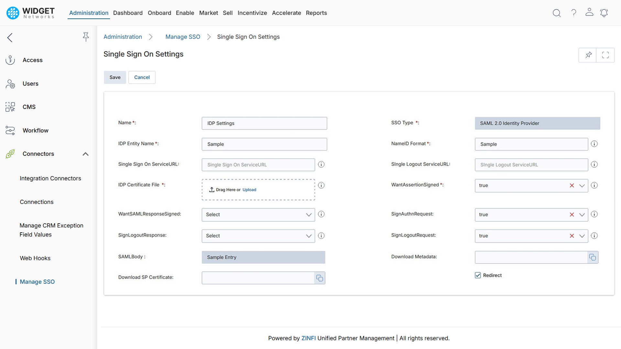Collapse the sidebar with the back arrow icon
Viewport: 621px width, 349px height.
tap(10, 37)
